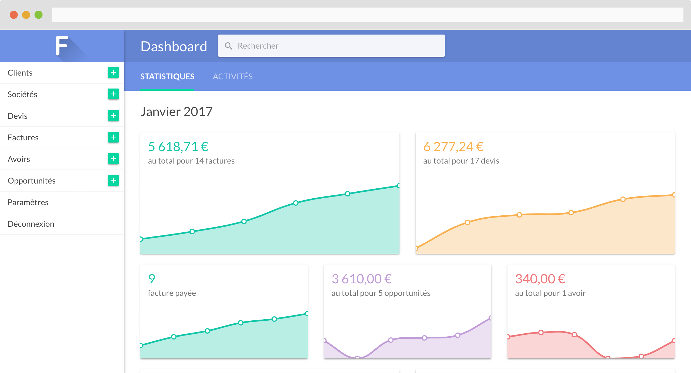The width and height of the screenshot is (691, 373).
Task: Open the 340,00 € avoir card
Action: pyautogui.click(x=591, y=311)
